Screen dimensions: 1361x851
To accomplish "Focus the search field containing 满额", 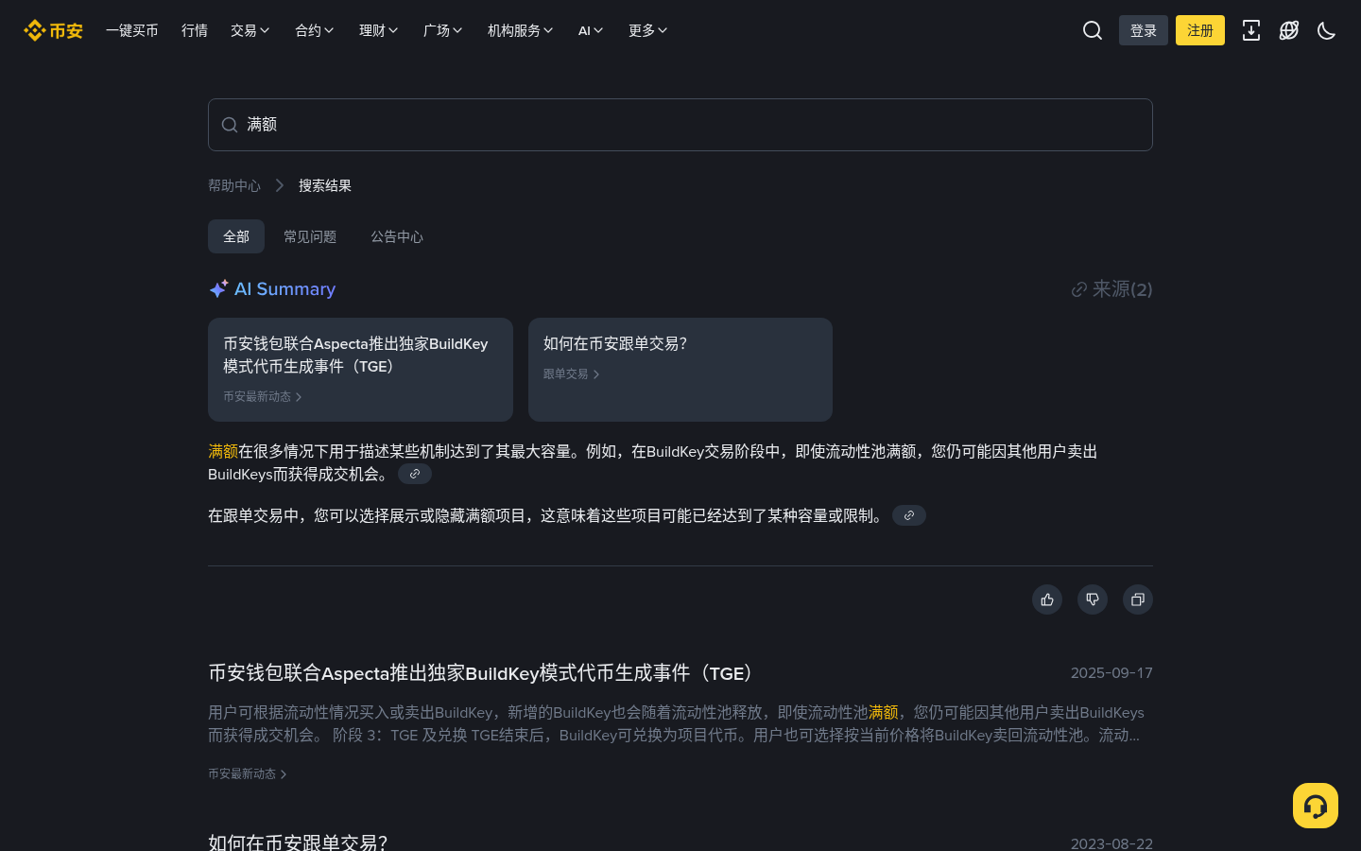I will pos(680,125).
